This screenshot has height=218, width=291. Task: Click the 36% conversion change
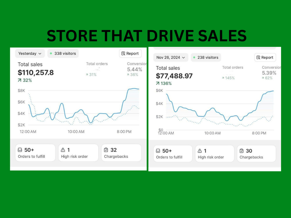coord(133,75)
